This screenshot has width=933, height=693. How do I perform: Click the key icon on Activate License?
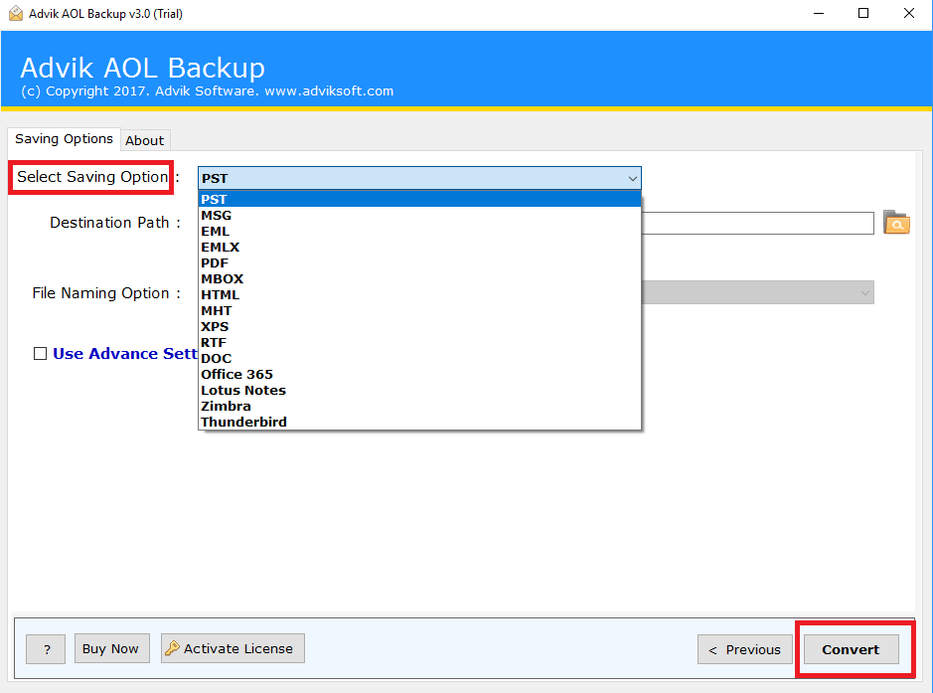(x=172, y=648)
